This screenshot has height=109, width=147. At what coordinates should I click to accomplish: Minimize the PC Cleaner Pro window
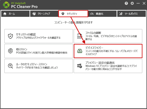click(138, 4)
